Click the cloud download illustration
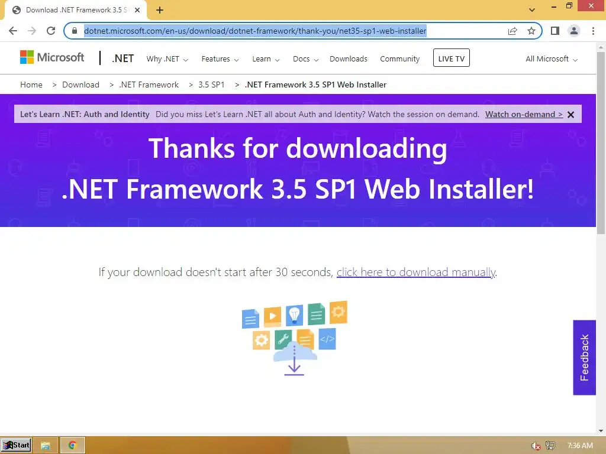Viewport: 606px width, 454px height. click(295, 338)
